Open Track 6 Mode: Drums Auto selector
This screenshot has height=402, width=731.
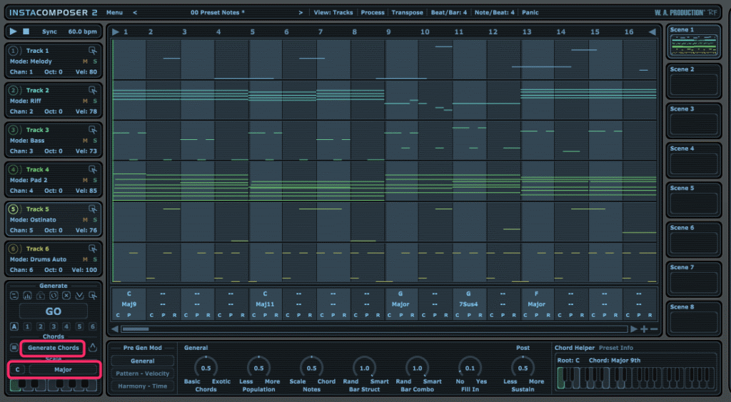pos(39,260)
